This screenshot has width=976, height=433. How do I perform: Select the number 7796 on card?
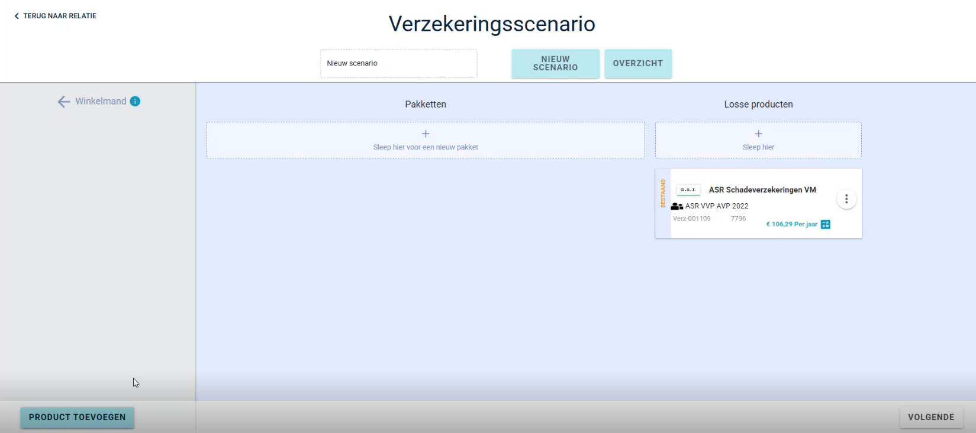coord(738,219)
